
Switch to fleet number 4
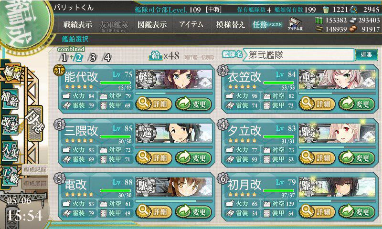click(106, 58)
